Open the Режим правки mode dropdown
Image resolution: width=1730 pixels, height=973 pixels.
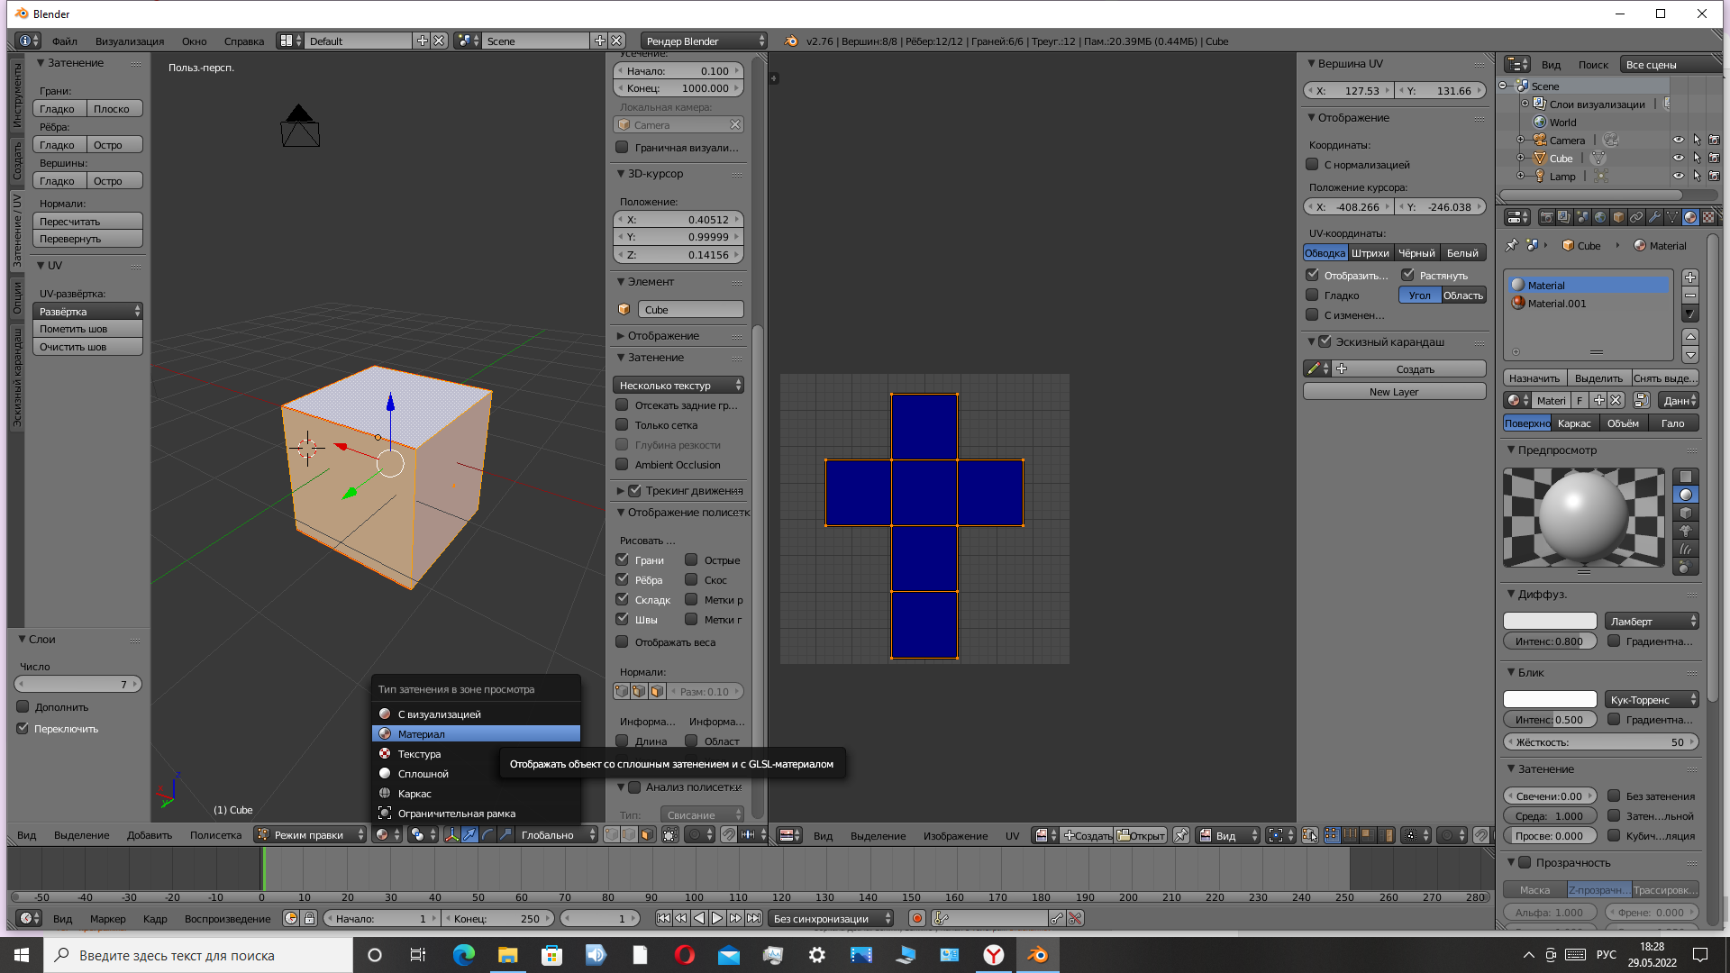coord(310,835)
